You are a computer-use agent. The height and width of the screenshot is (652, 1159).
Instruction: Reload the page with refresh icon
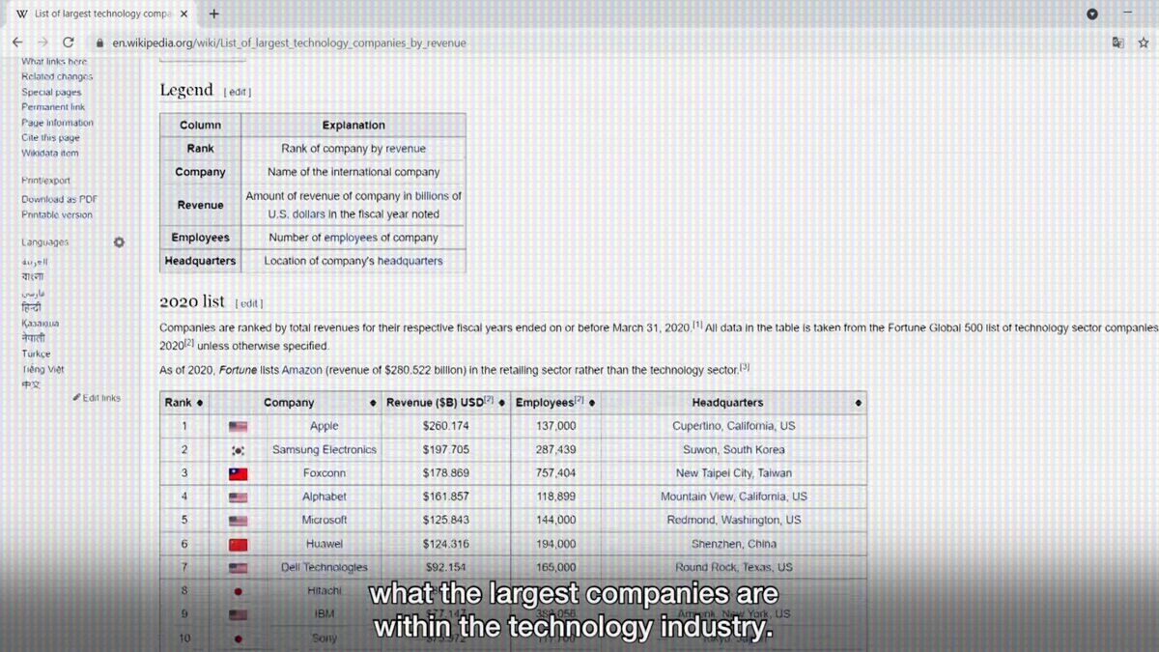pyautogui.click(x=68, y=43)
